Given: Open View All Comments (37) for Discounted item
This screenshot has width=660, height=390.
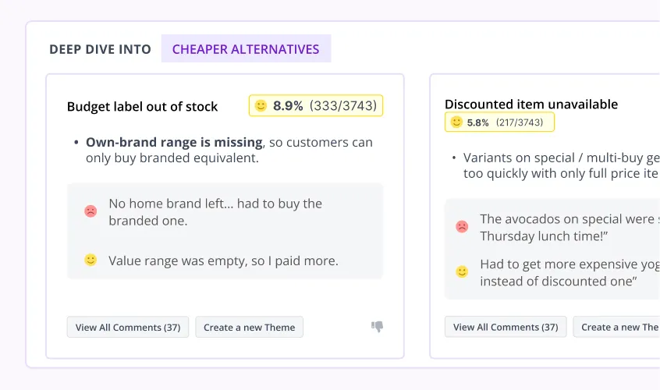Looking at the screenshot, I should click(x=506, y=327).
